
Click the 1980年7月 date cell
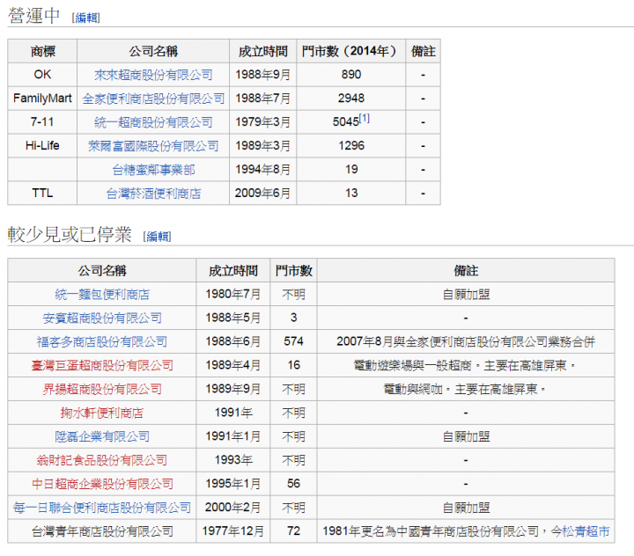click(233, 294)
